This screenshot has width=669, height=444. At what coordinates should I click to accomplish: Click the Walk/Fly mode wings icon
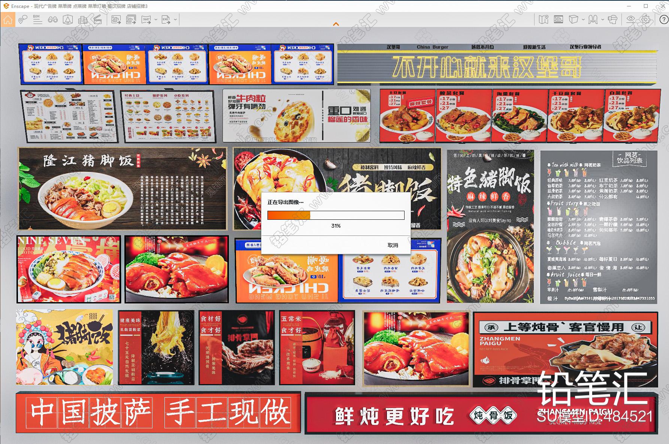click(593, 19)
